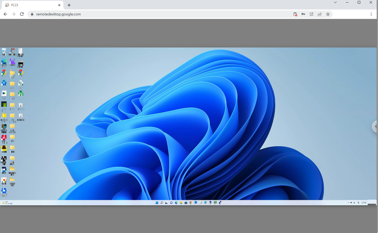Open tab search dropdown arrow
378x233 pixels.
click(335, 2)
